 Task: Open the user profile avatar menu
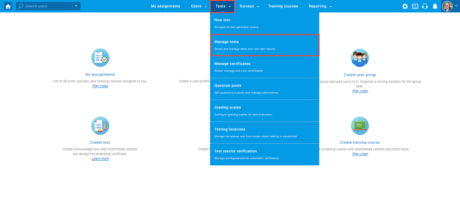click(x=449, y=6)
